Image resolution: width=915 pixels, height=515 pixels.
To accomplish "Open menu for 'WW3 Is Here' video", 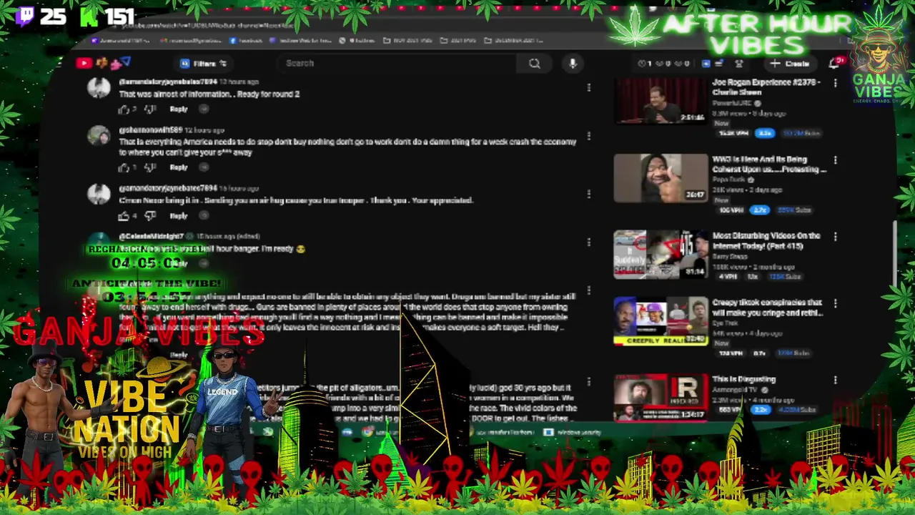I will coord(835,160).
